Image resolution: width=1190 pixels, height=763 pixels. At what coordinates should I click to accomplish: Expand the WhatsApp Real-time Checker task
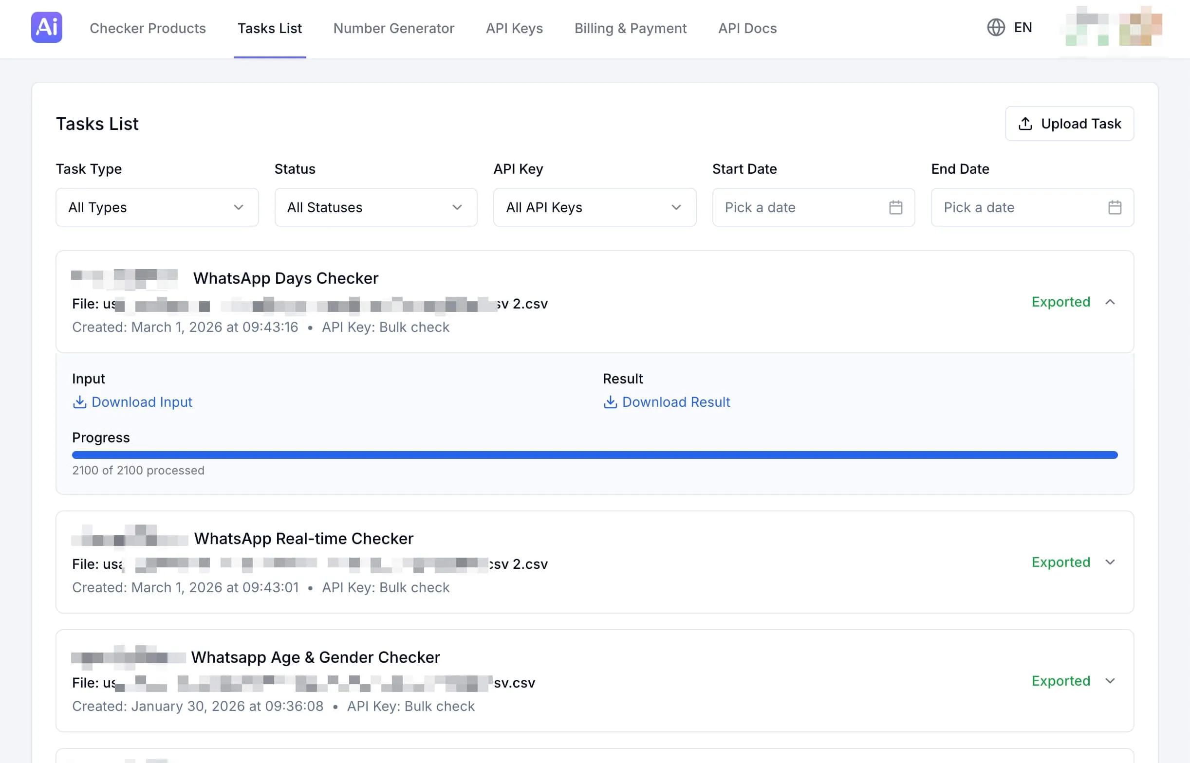(x=1110, y=563)
